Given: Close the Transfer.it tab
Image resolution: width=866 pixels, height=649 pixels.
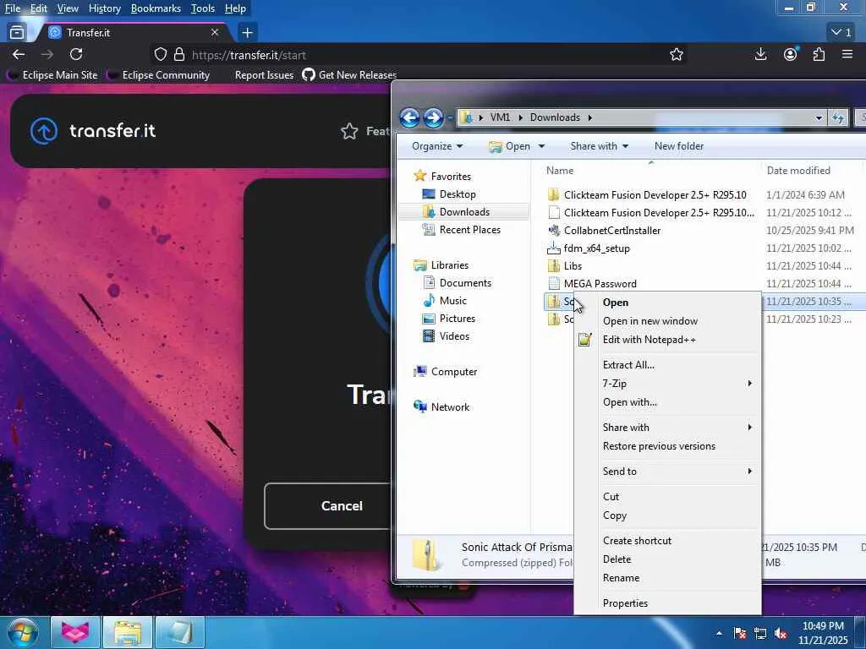Looking at the screenshot, I should [x=215, y=33].
